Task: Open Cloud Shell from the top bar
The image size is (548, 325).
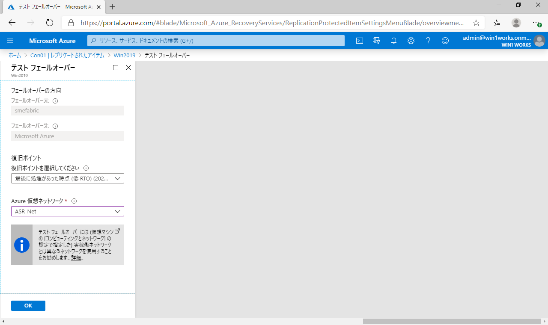Action: point(360,41)
